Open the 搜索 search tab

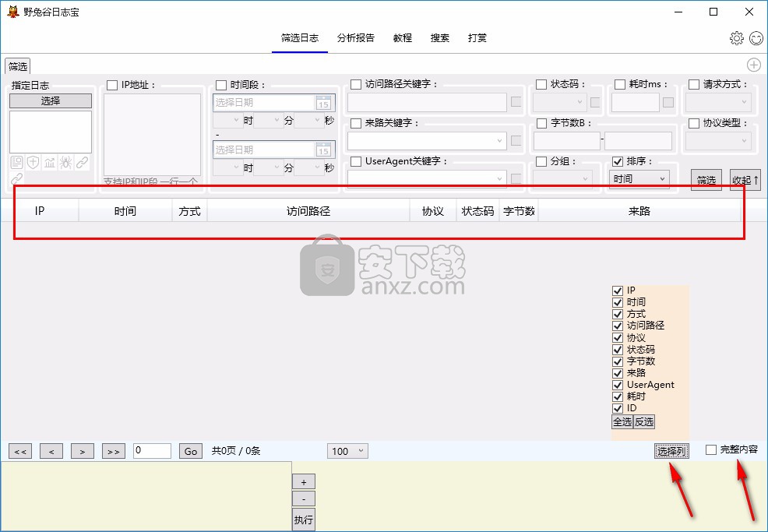(x=440, y=37)
